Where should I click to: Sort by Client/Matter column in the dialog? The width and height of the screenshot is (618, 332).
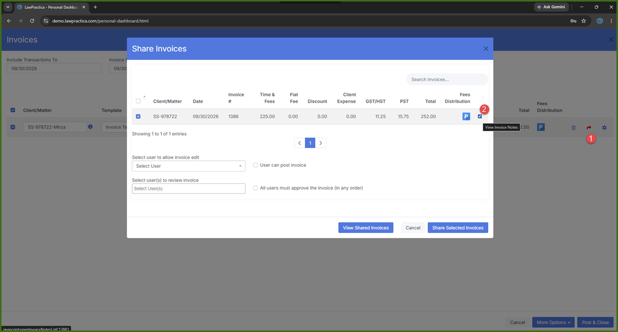click(168, 102)
